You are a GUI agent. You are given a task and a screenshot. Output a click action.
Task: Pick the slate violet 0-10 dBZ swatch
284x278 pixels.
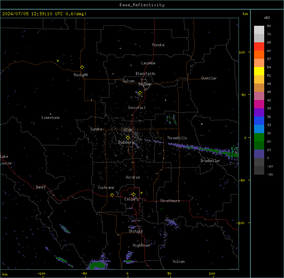point(259,154)
